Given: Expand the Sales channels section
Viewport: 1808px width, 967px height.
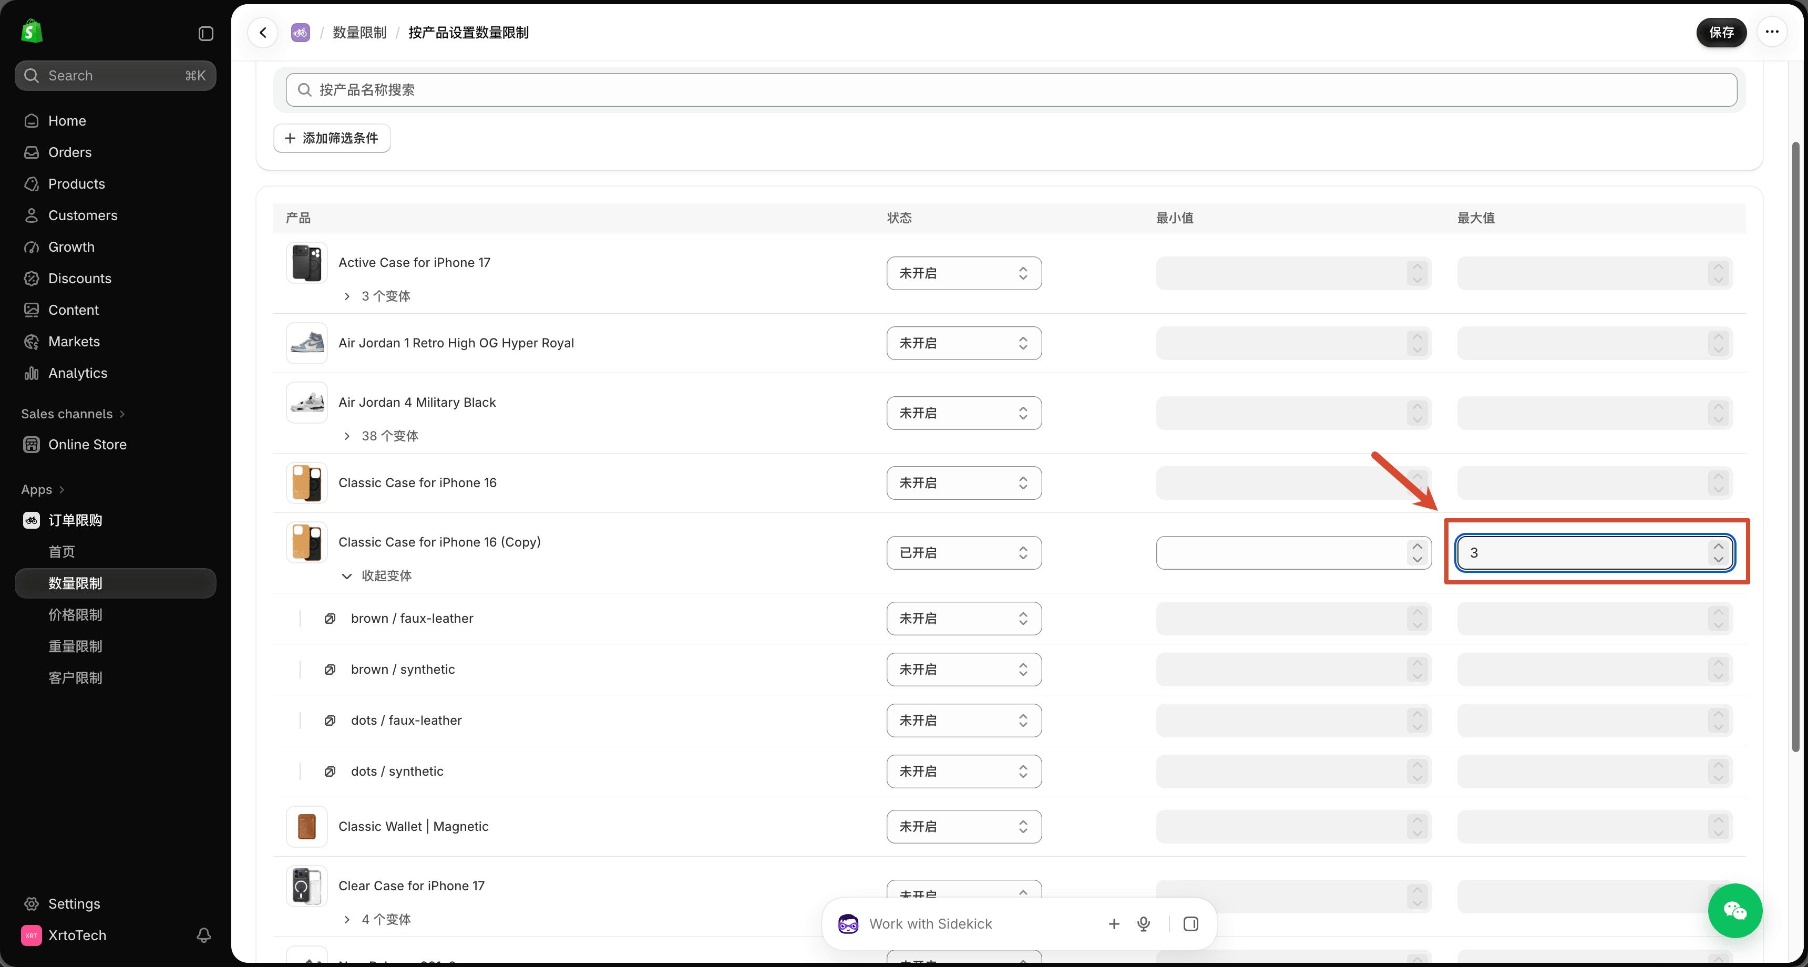Looking at the screenshot, I should (73, 414).
